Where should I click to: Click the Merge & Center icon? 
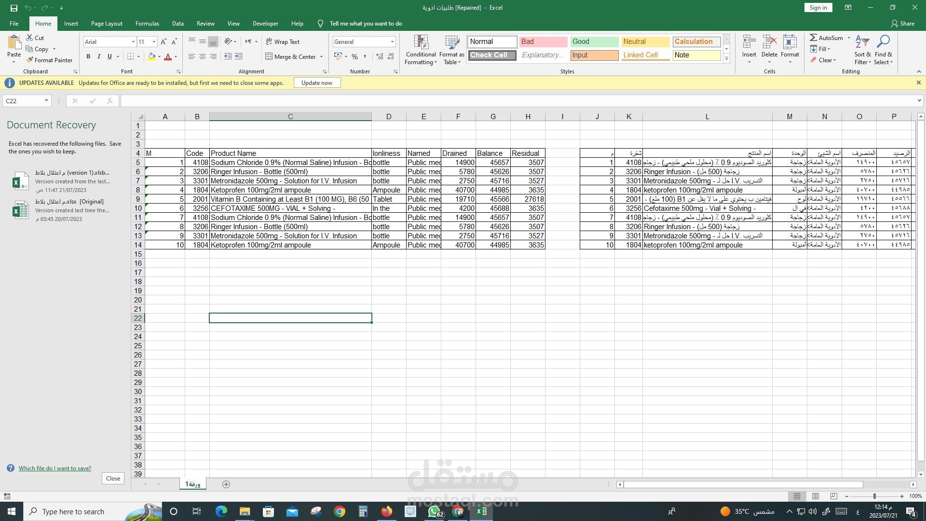(x=269, y=56)
